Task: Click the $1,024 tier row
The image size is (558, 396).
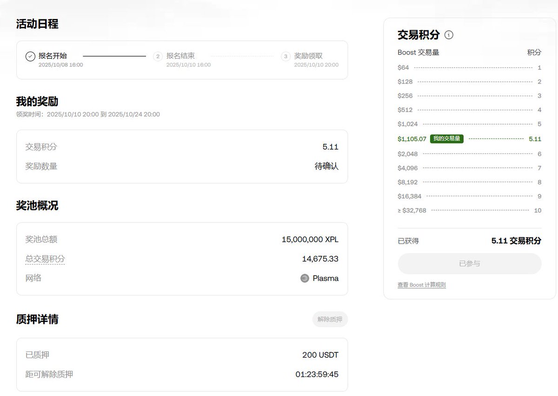Action: tap(470, 124)
